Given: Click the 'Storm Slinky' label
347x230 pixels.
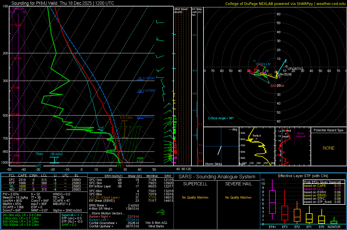Looking at the screenshot, I should (x=213, y=164).
